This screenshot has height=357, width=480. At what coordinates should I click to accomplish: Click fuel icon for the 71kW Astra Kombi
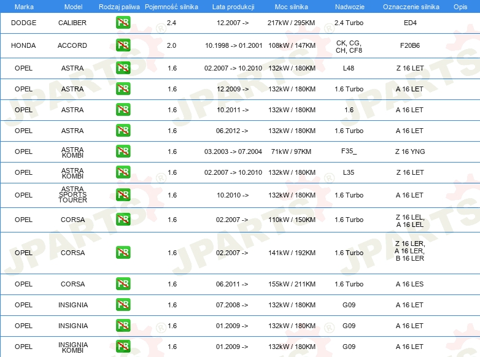coord(123,152)
